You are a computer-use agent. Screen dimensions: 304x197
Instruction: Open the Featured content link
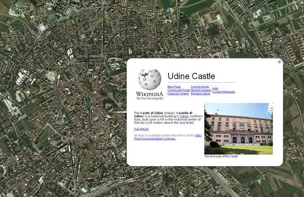coord(178,94)
